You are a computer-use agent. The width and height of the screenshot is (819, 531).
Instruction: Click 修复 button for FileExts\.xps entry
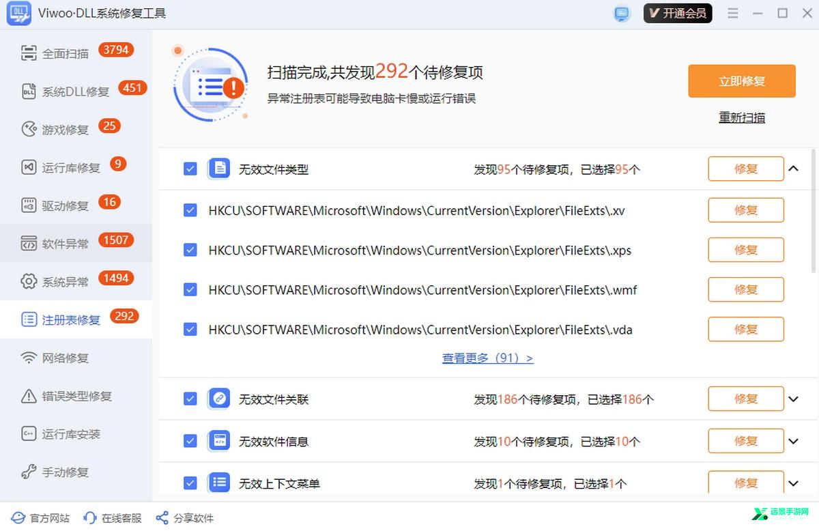(x=746, y=250)
